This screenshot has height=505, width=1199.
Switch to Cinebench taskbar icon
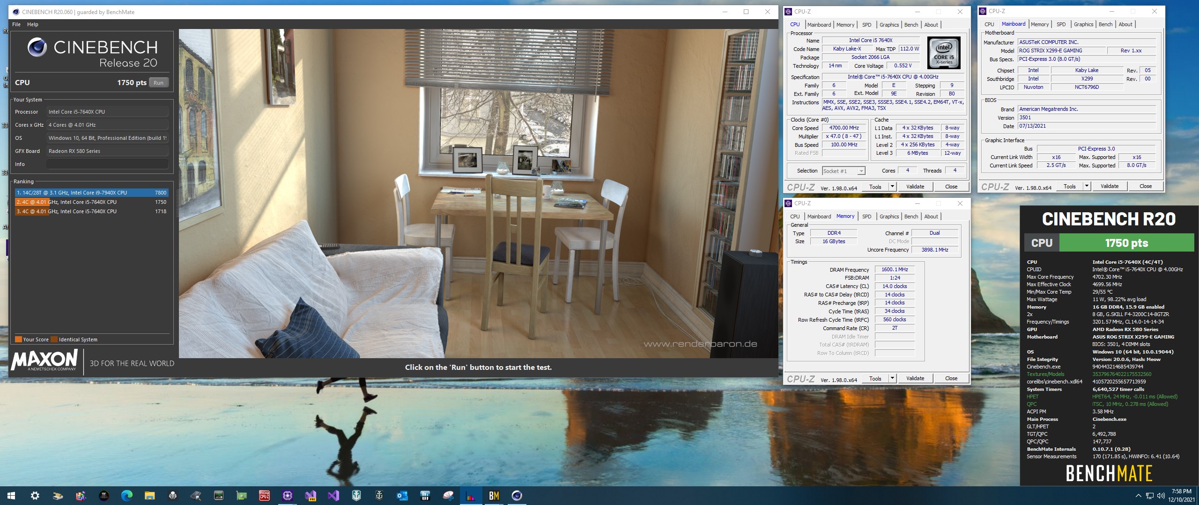pyautogui.click(x=517, y=496)
